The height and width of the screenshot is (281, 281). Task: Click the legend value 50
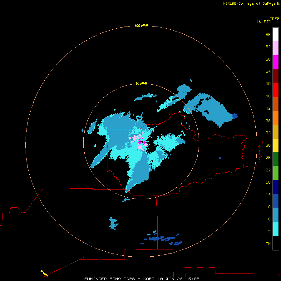coord(268,83)
